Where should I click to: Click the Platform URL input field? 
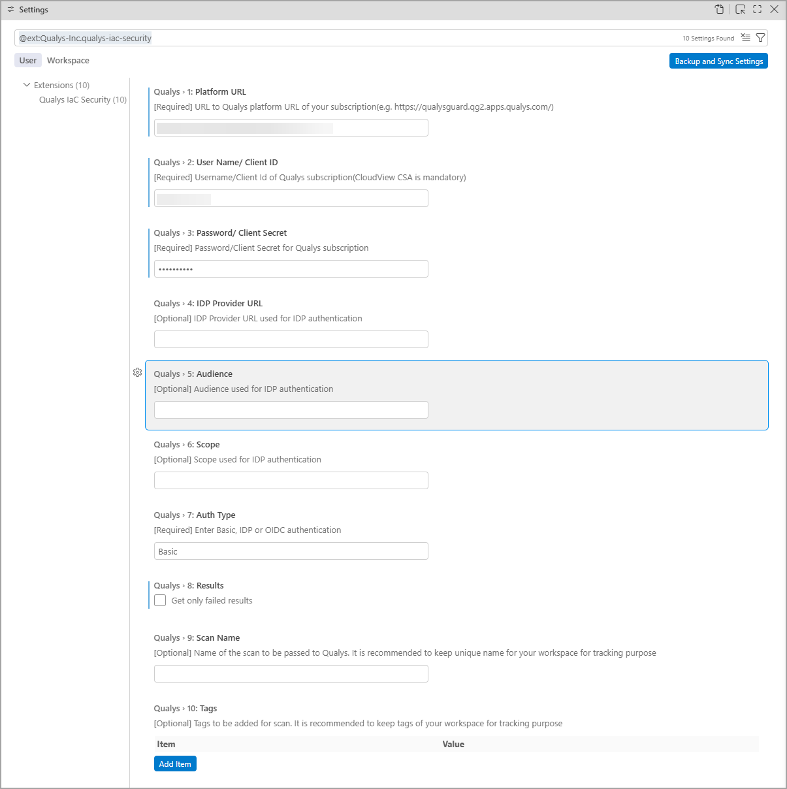291,127
